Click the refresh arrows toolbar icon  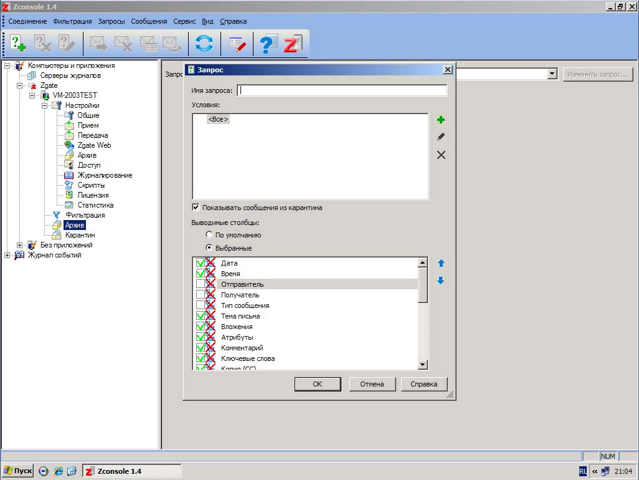(x=204, y=43)
